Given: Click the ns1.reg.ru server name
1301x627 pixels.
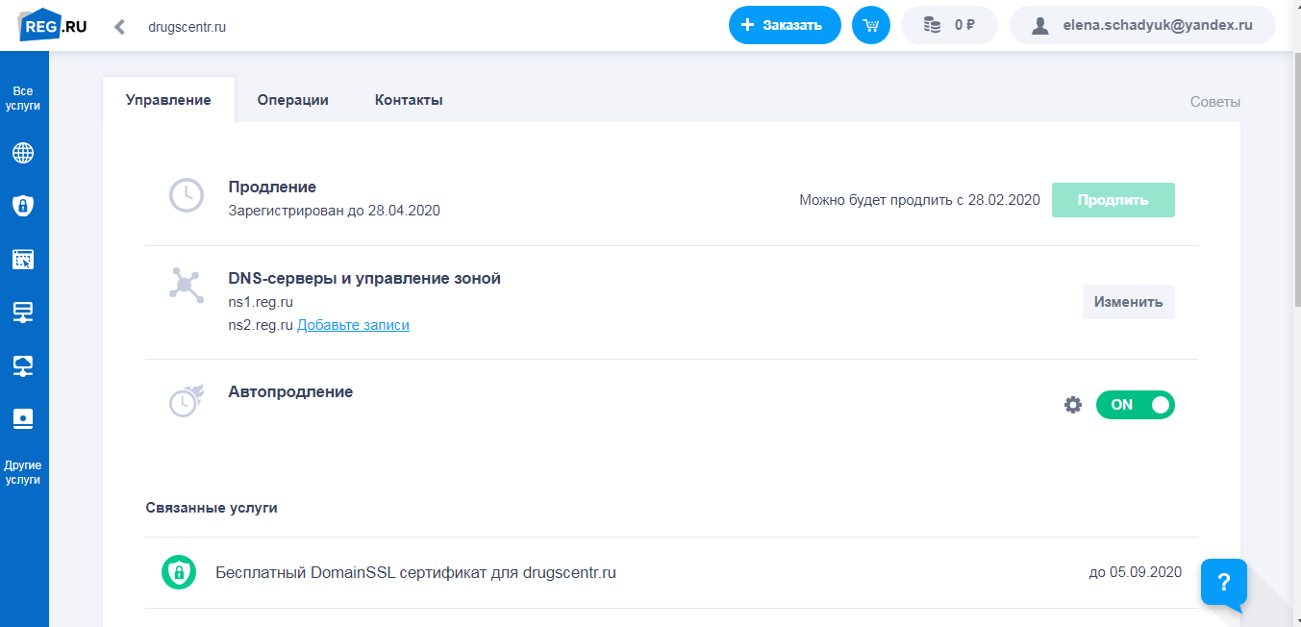Looking at the screenshot, I should 261,302.
